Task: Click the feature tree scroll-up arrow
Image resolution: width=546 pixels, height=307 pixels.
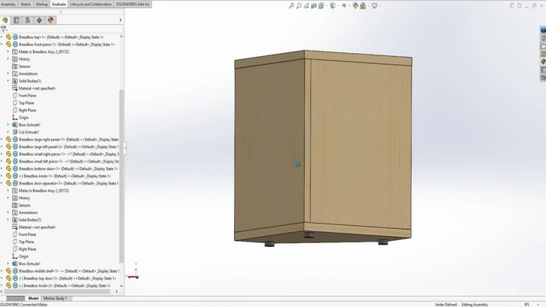Action: (121, 36)
